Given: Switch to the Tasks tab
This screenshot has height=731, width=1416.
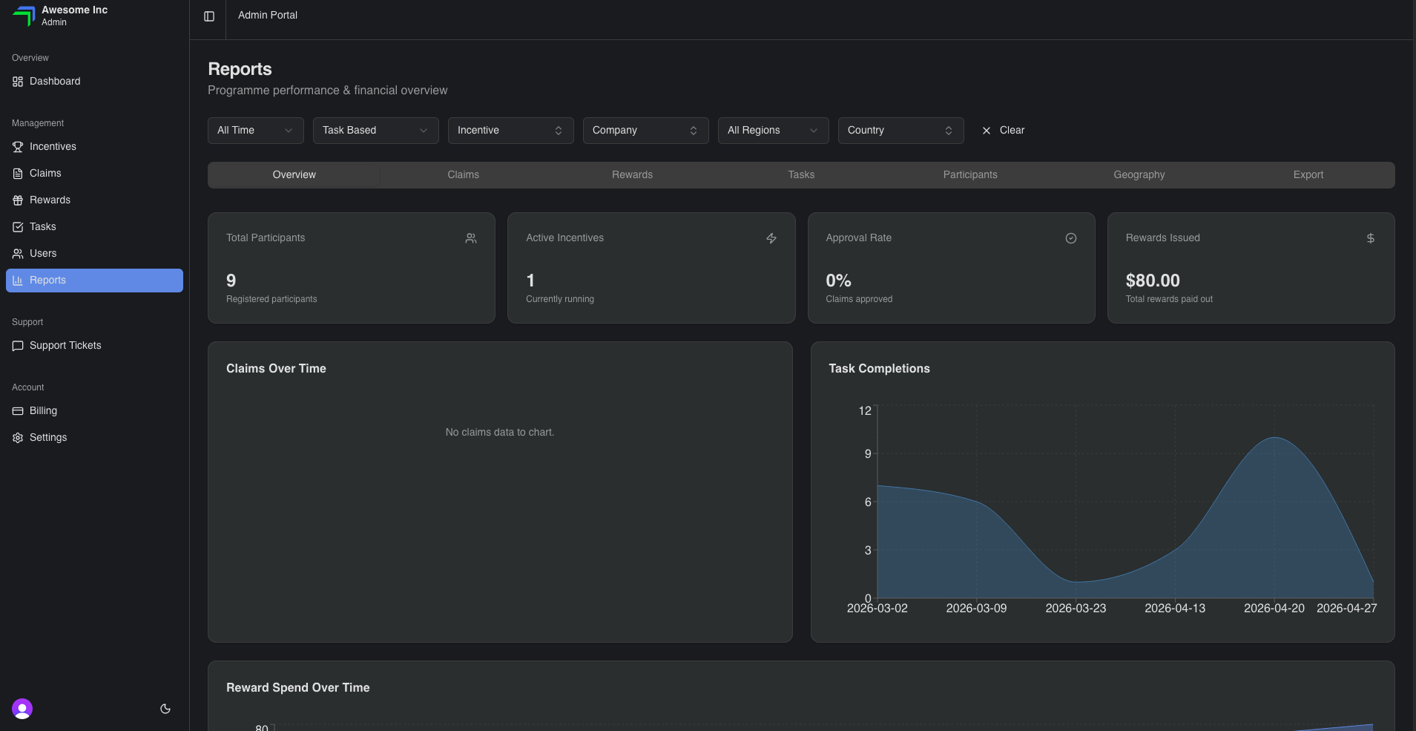Looking at the screenshot, I should click(802, 175).
